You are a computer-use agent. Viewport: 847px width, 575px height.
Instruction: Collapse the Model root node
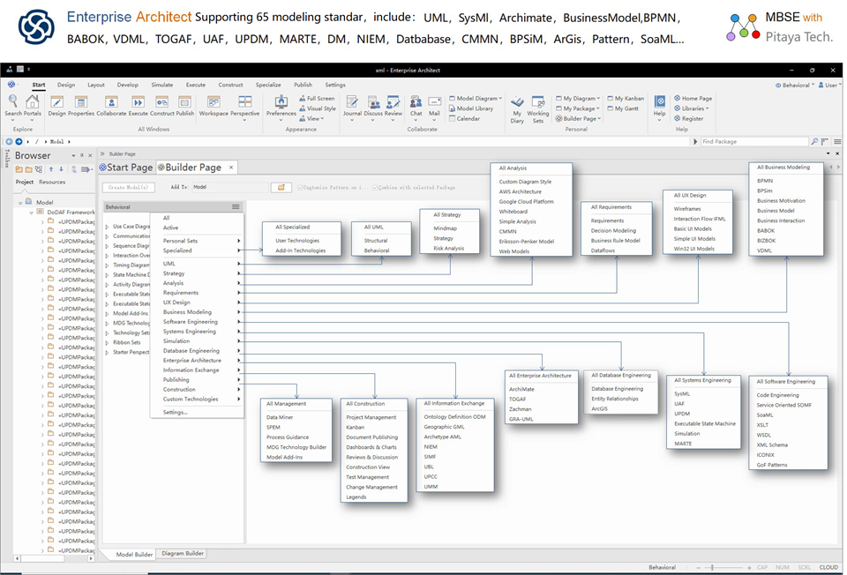point(20,203)
